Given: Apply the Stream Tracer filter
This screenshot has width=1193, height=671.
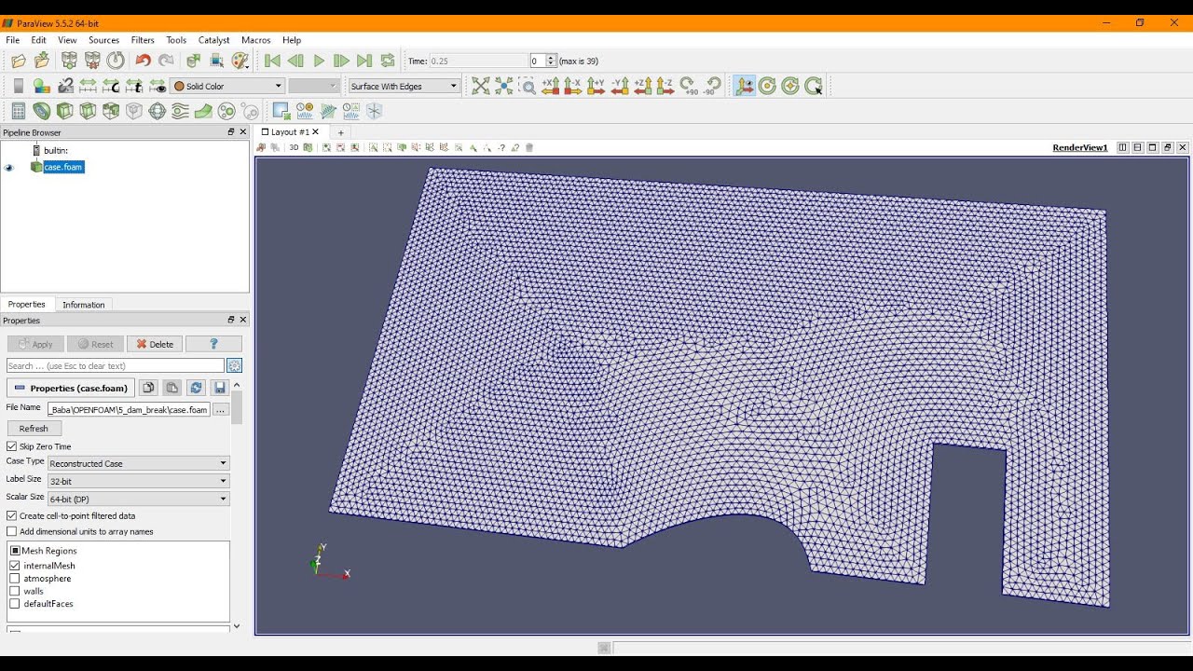Looking at the screenshot, I should tap(180, 111).
